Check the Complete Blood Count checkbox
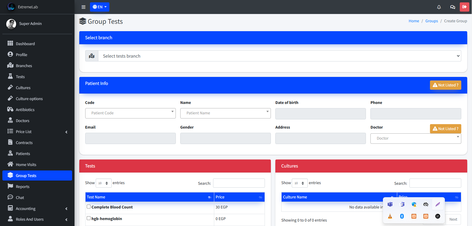Screen dimensions: 472x226 point(88,207)
